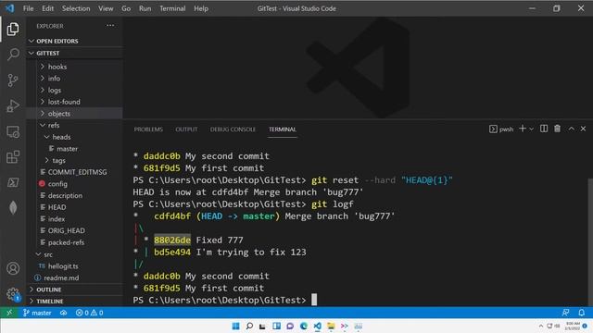This screenshot has width=593, height=333.
Task: Open File Explorer from taskbar
Action: click(x=331, y=326)
